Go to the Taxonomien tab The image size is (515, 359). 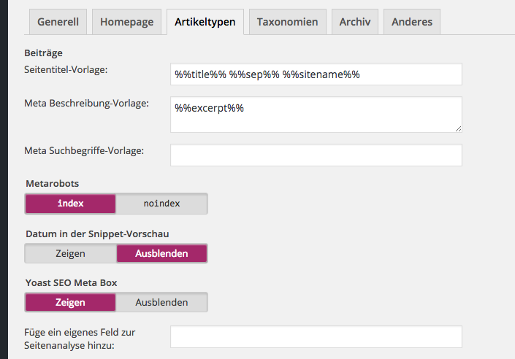tap(287, 22)
